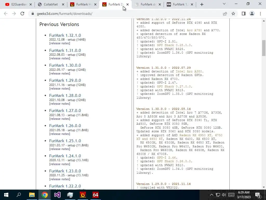
Task: Open tab search dropdown
Action: 224,4
